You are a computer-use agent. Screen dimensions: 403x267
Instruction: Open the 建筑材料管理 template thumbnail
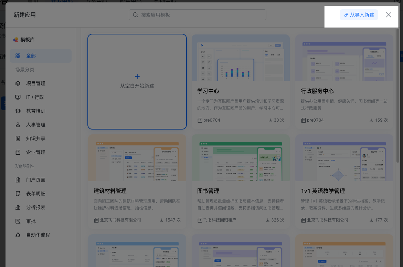[x=137, y=158]
